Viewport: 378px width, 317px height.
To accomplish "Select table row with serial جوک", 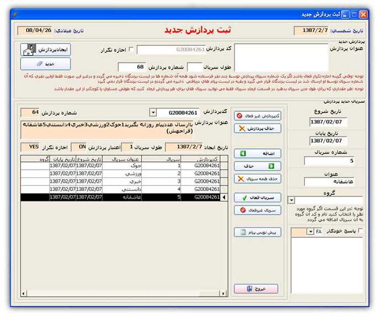I will tap(124, 166).
